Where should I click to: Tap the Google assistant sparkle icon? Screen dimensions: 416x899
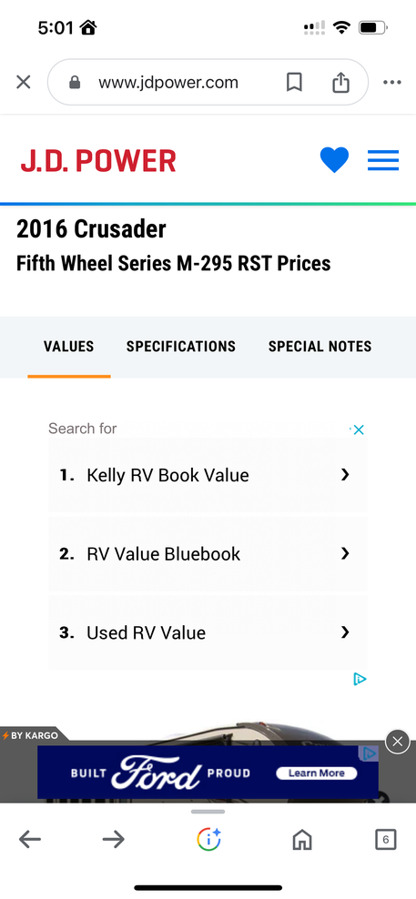(x=208, y=839)
